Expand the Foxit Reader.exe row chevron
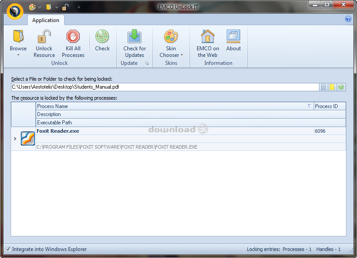357x258 pixels. click(x=15, y=138)
